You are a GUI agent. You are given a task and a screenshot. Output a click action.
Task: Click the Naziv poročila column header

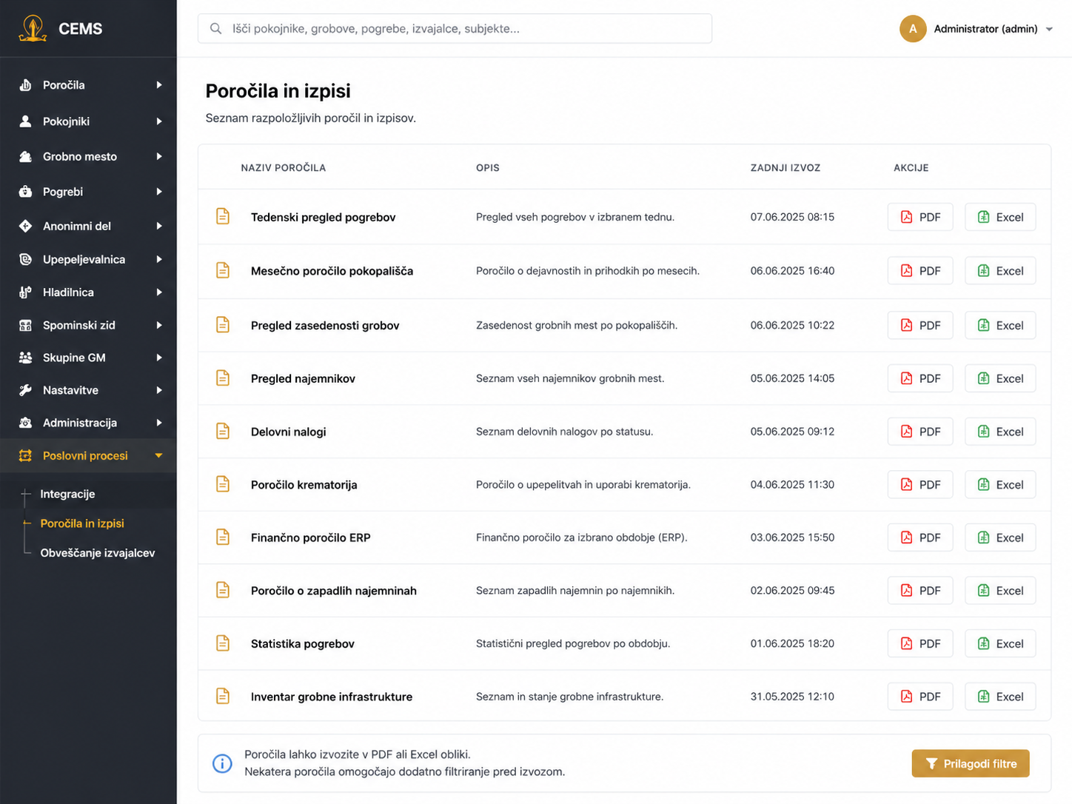(x=284, y=168)
